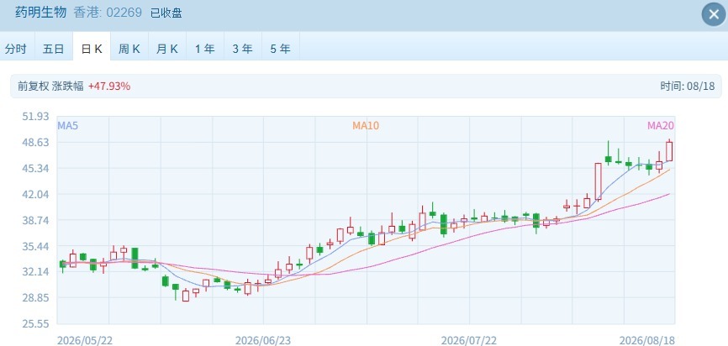Image resolution: width=728 pixels, height=346 pixels.
Task: Click the 药明生物 stock name
Action: tap(41, 12)
